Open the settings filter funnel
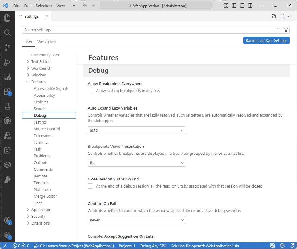This screenshot has width=297, height=249. (x=286, y=29)
